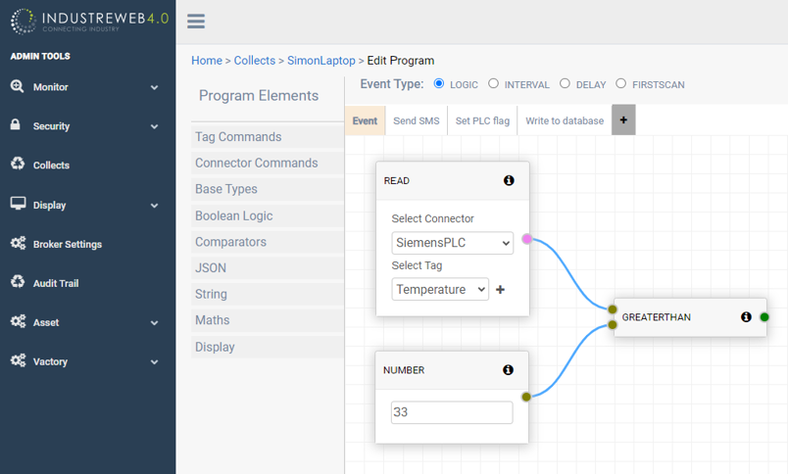Open Broker Settings in sidebar

(x=68, y=244)
